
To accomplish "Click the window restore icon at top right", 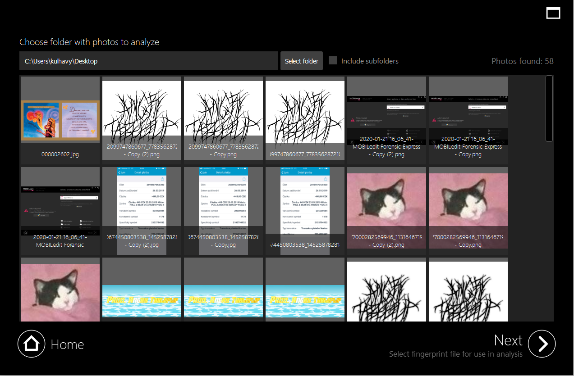I will [553, 13].
